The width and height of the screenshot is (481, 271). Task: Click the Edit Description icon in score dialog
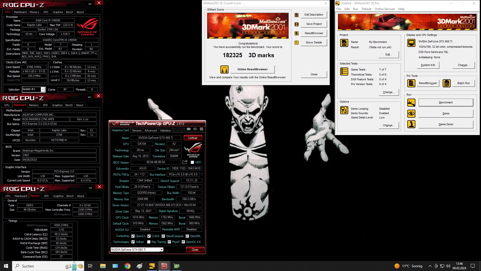coord(297,15)
